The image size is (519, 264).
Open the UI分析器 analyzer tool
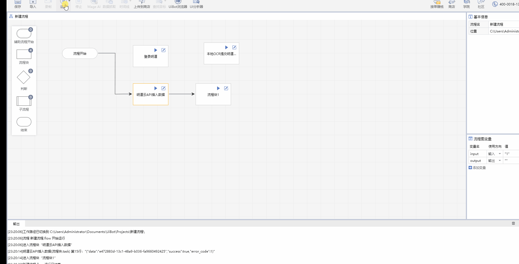coord(196,4)
